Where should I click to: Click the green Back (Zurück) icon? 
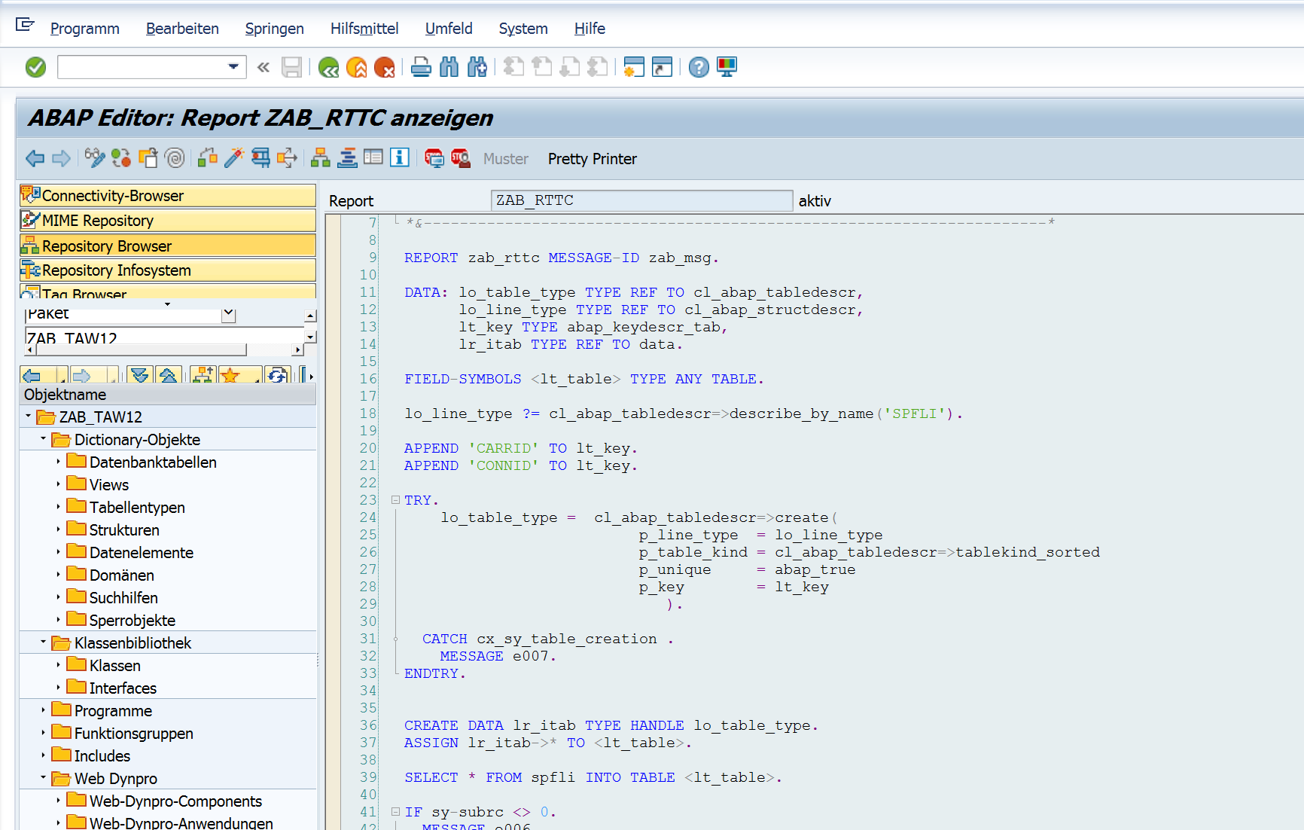(328, 68)
